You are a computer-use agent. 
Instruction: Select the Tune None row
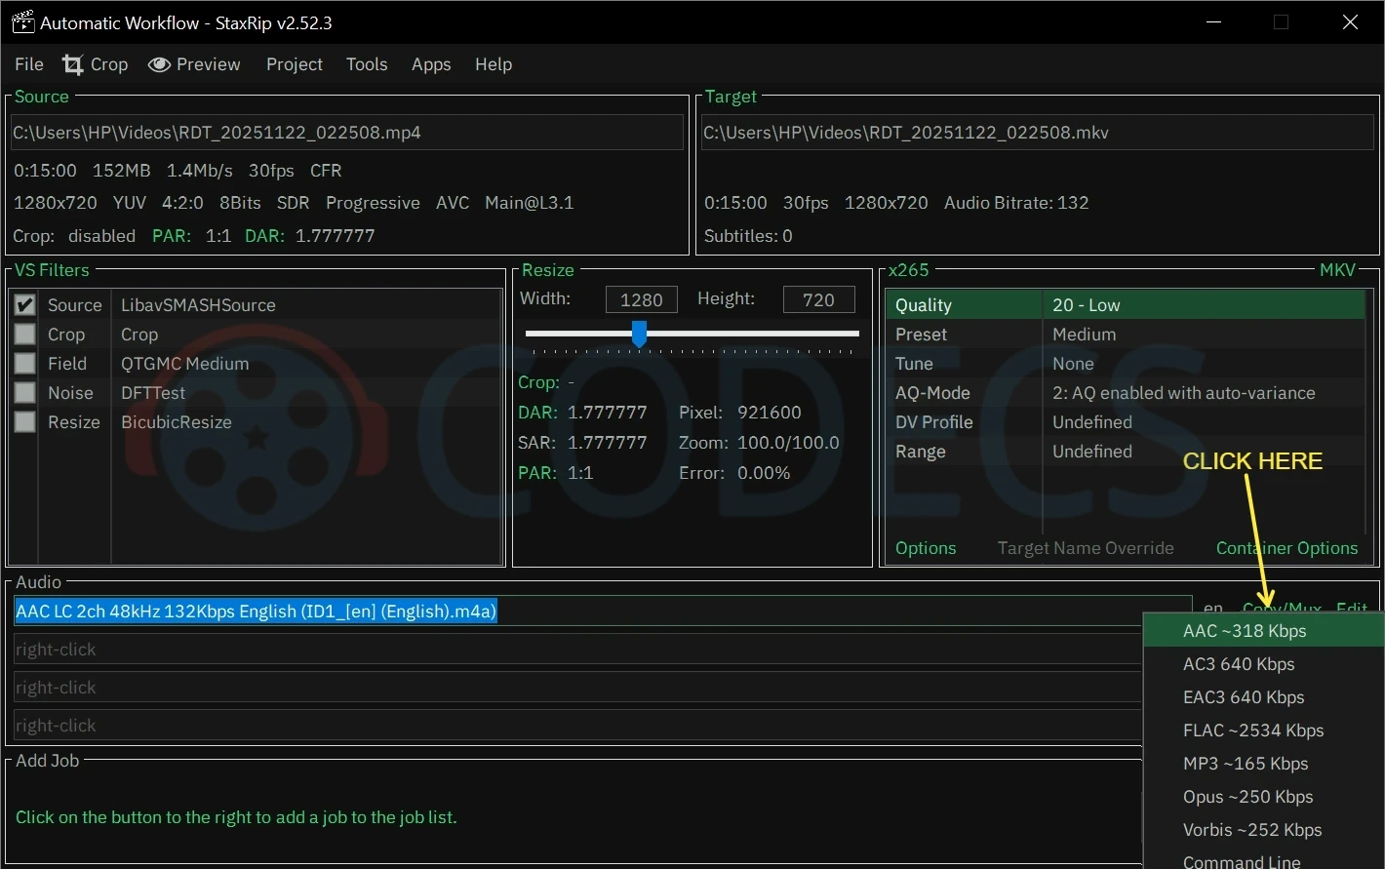pyautogui.click(x=1125, y=364)
